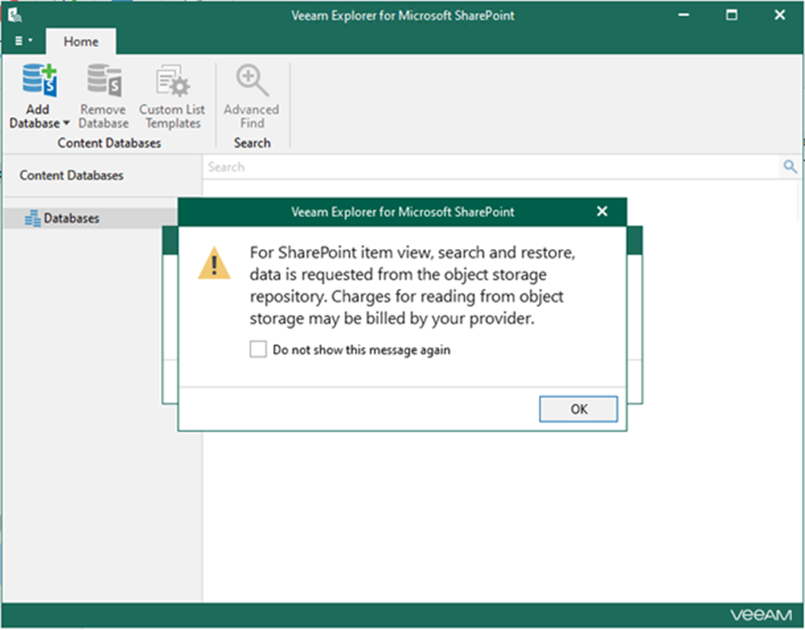This screenshot has width=805, height=630.
Task: Minimize the Veeam Explorer window
Action: (684, 15)
